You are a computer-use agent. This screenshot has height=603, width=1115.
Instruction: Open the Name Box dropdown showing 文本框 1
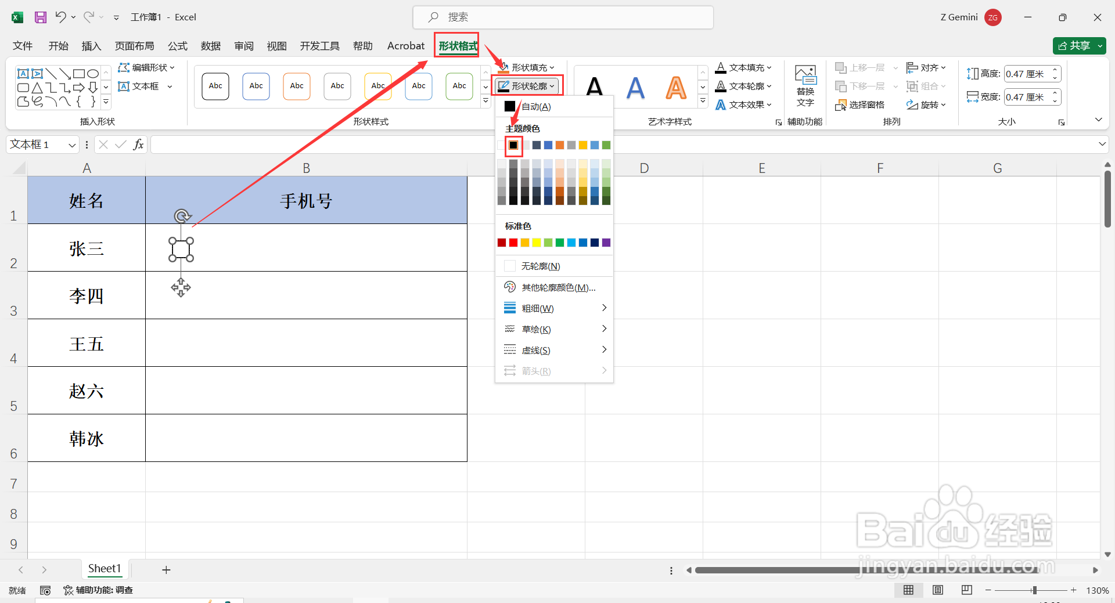point(71,144)
